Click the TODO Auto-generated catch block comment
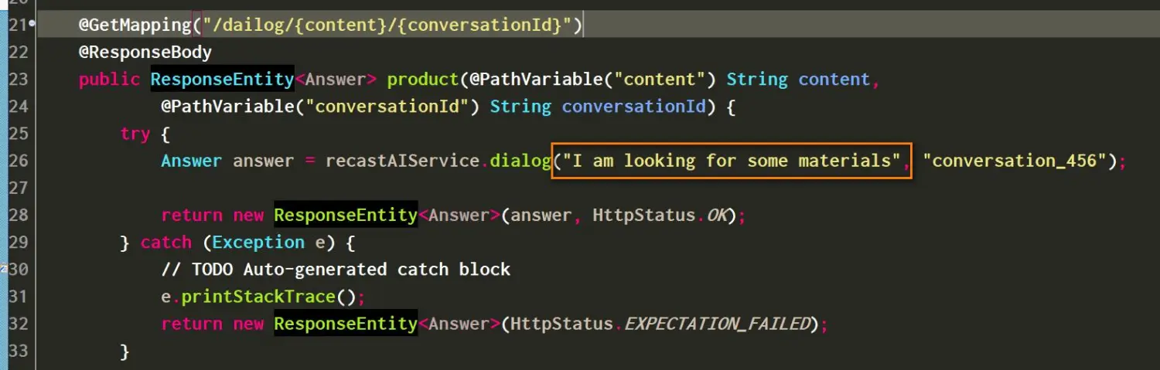Image resolution: width=1160 pixels, height=370 pixels. pyautogui.click(x=336, y=270)
